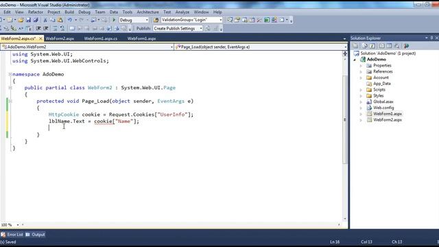Select Web.config in Solution Explorer
The width and height of the screenshot is (439, 247).
point(383,108)
